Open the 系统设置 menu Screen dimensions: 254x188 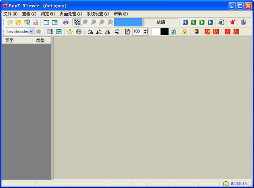pyautogui.click(x=98, y=14)
